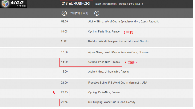Click the 23:45 time label

point(64,102)
